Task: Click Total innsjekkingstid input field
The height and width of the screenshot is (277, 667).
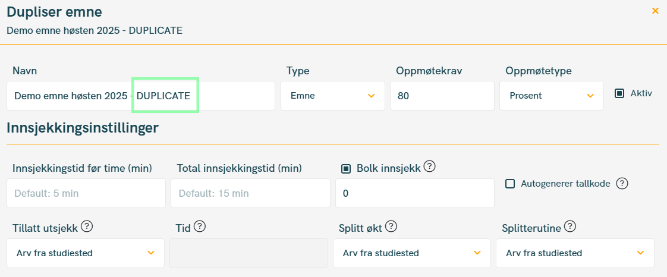Action: (250, 193)
